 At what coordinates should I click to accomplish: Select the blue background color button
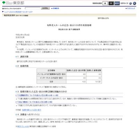(117, 3)
